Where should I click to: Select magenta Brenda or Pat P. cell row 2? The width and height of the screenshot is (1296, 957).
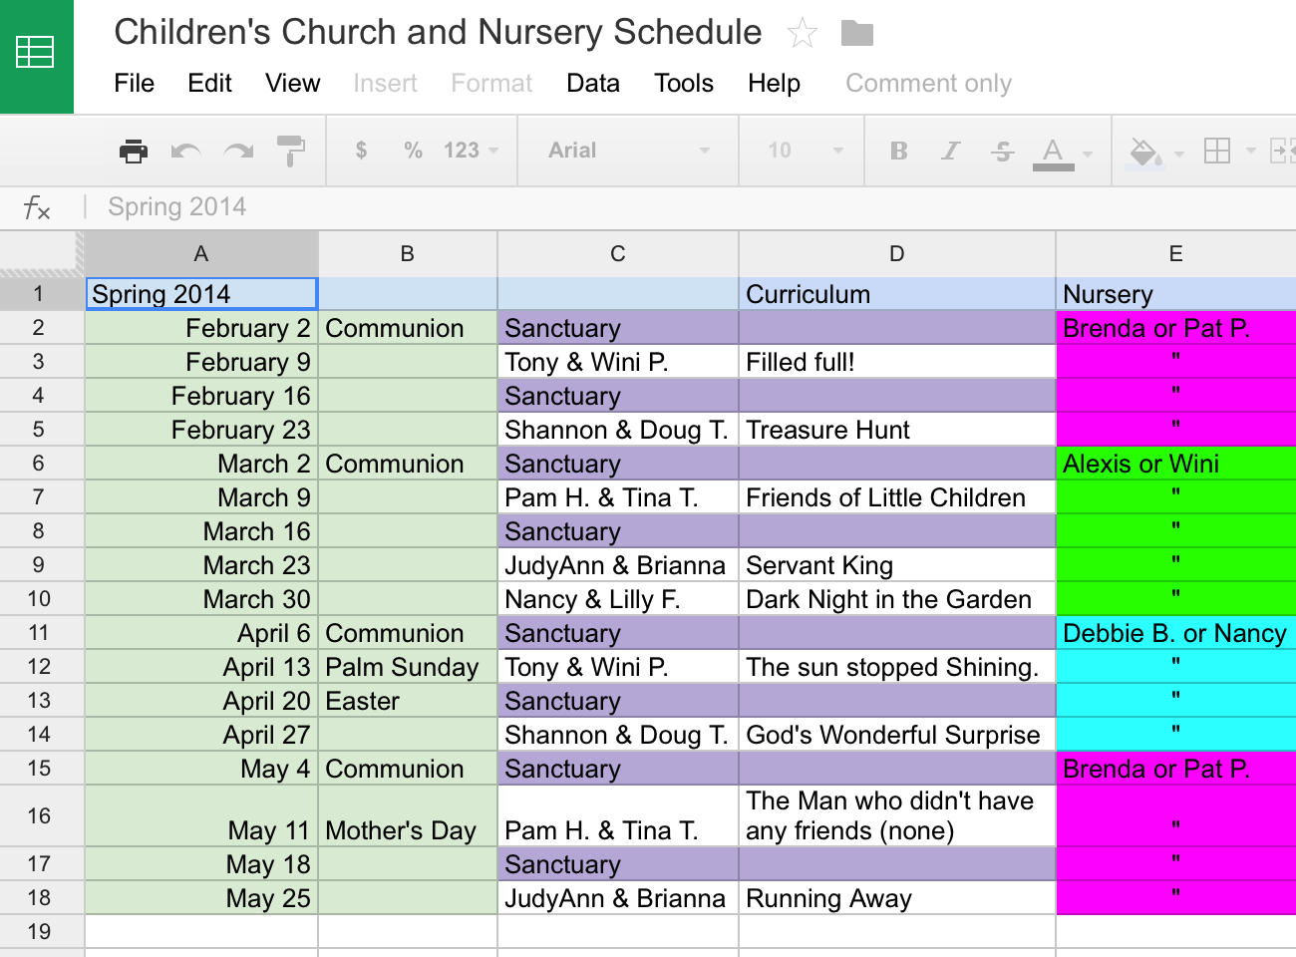1176,328
